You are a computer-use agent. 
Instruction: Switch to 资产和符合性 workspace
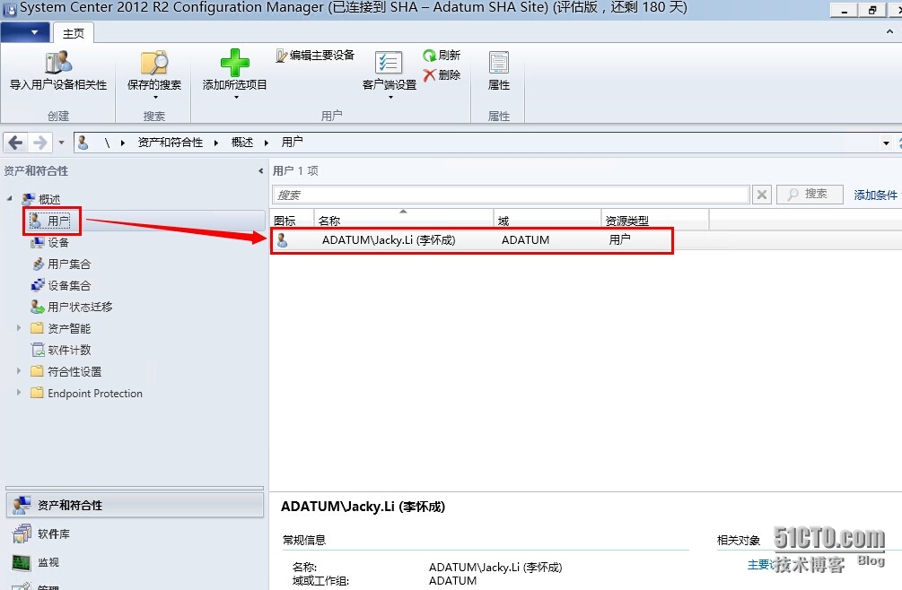coord(135,505)
